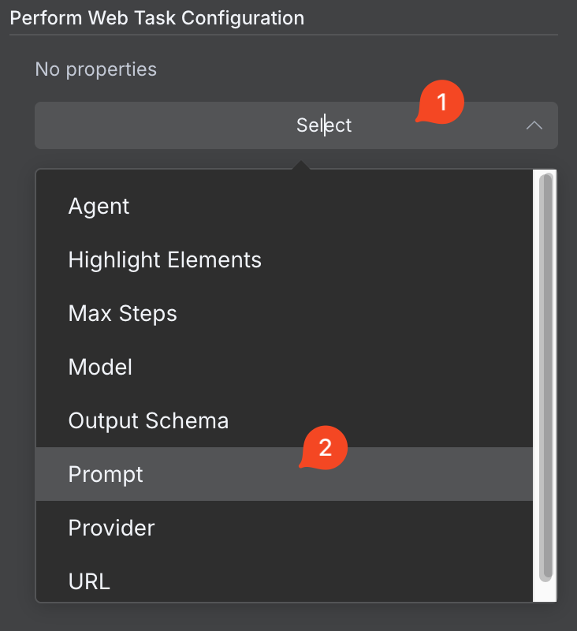
Task: Click the dropdown list's vertical scrollbar thumb
Action: (x=545, y=378)
